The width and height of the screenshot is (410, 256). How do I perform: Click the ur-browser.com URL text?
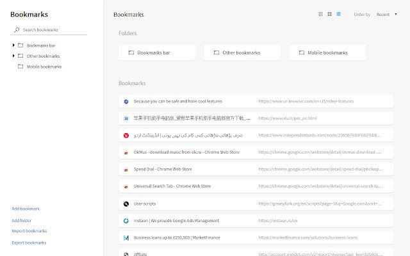(306, 101)
